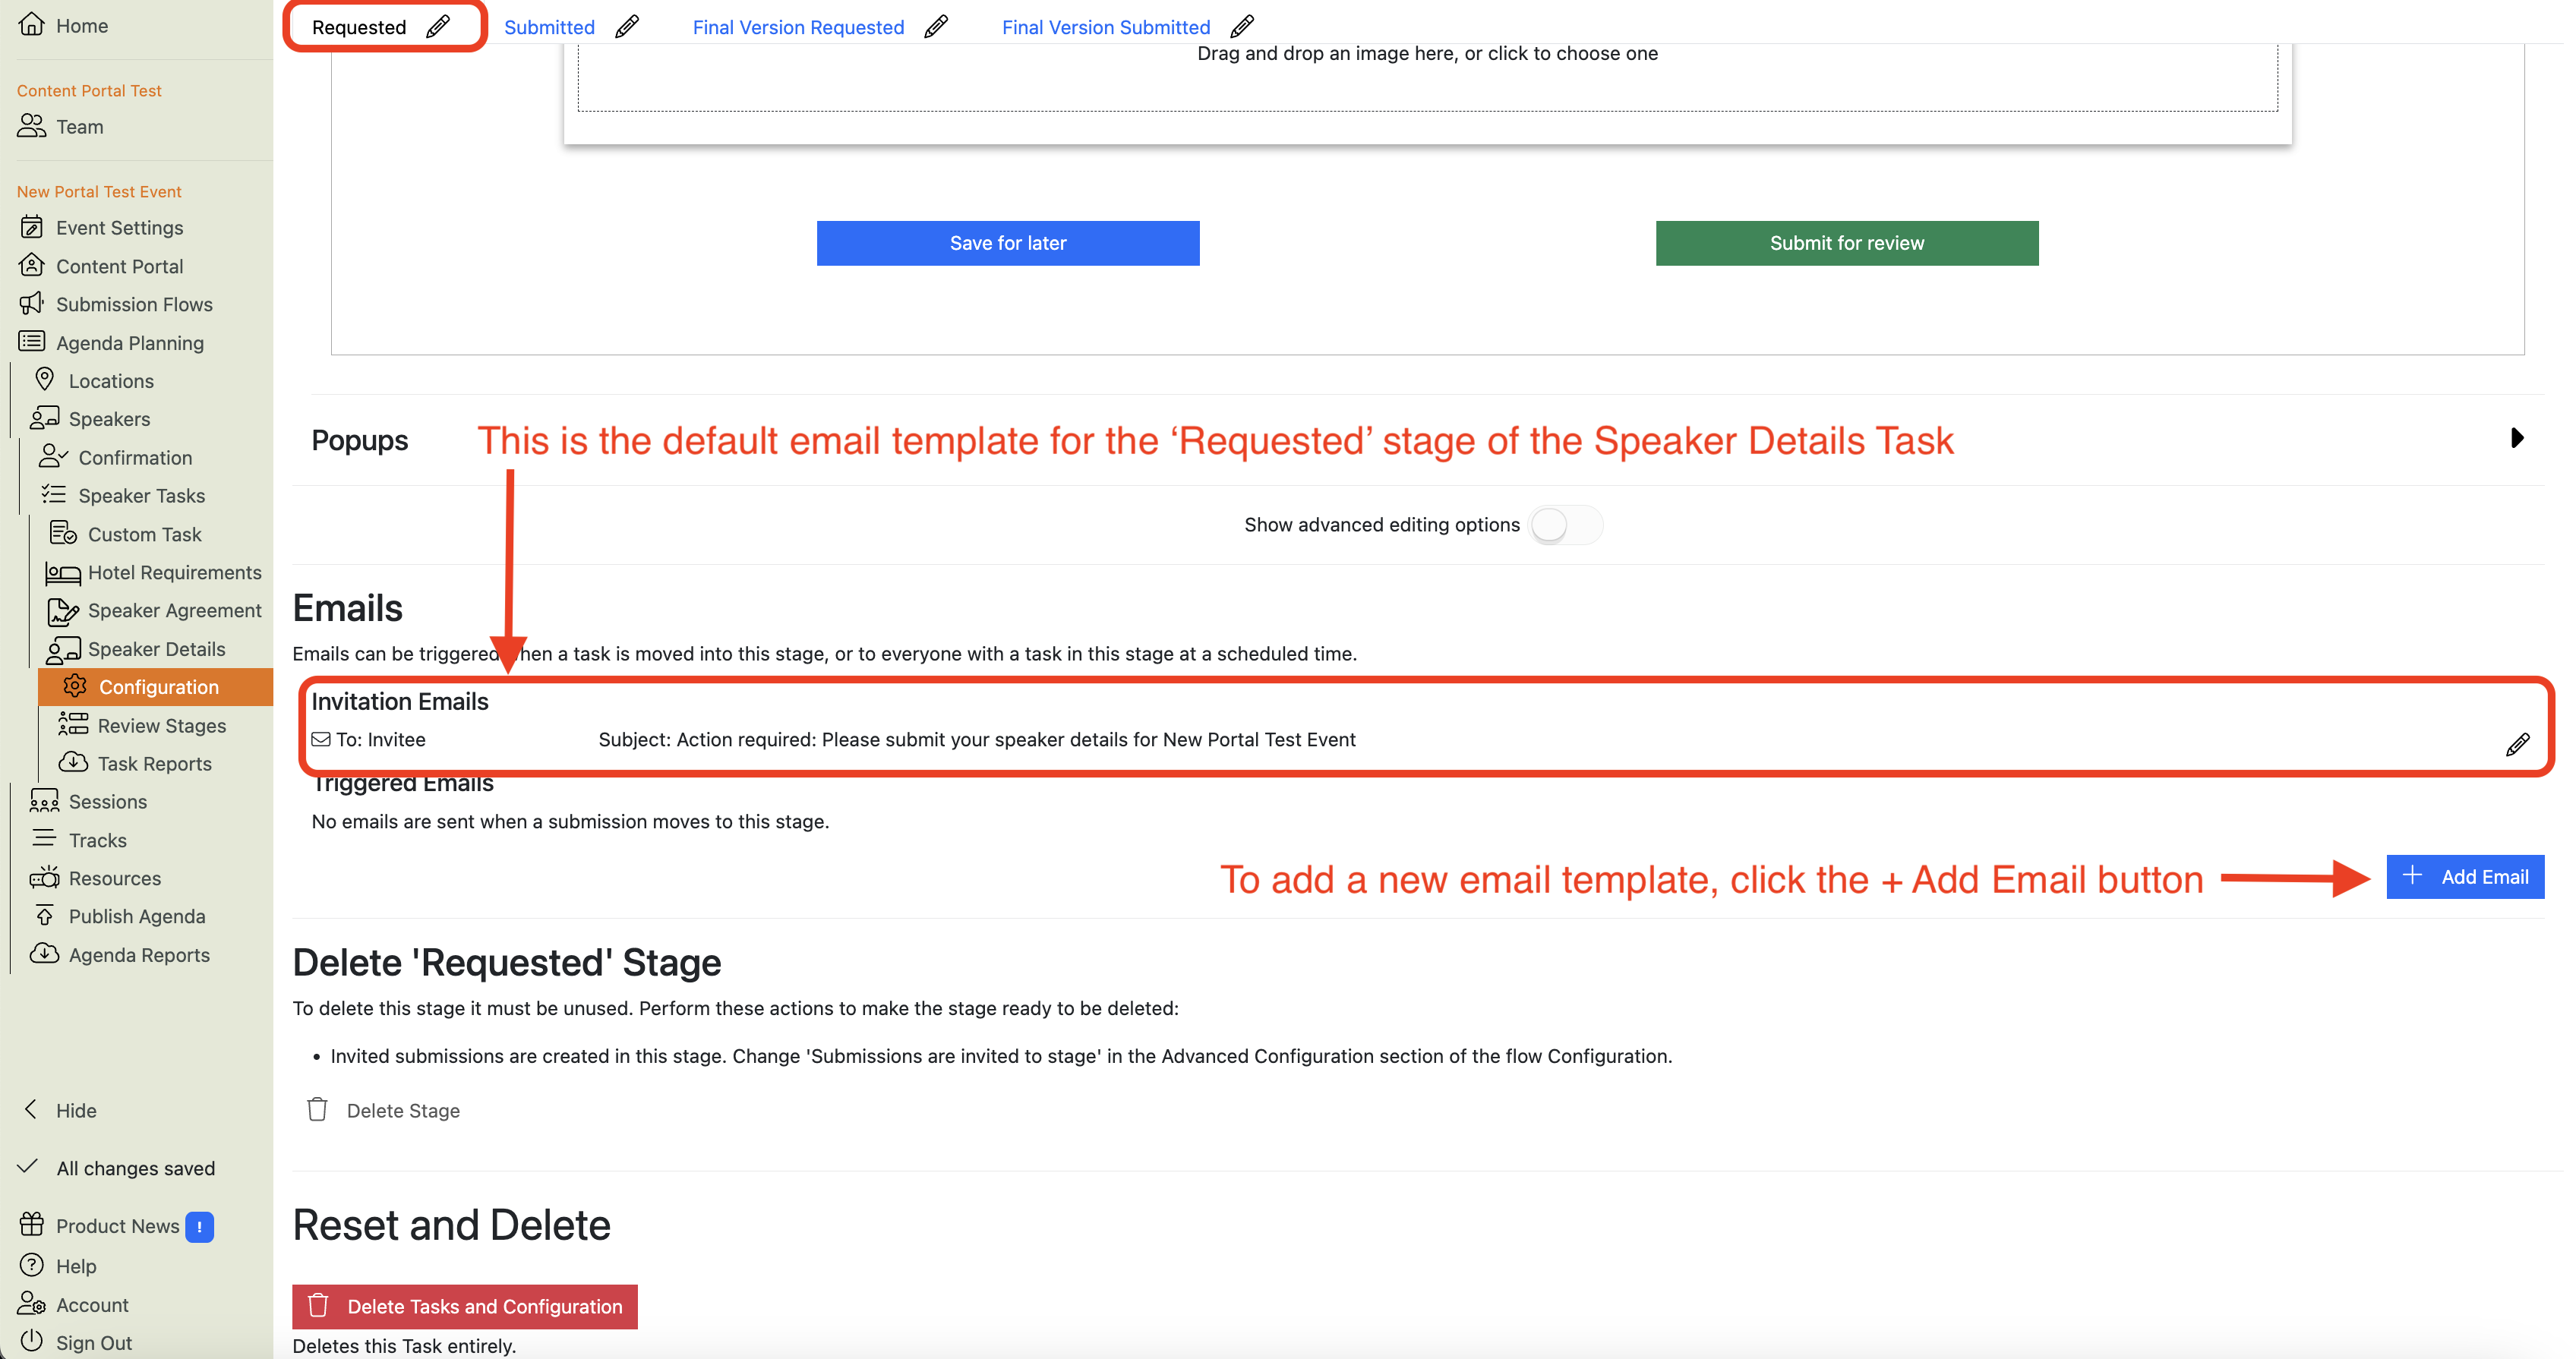Click the Locations pin icon
The height and width of the screenshot is (1359, 2576).
(44, 380)
